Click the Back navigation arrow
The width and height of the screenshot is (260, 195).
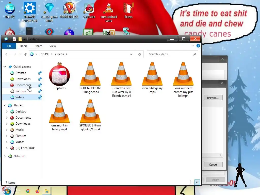[x=7, y=54]
